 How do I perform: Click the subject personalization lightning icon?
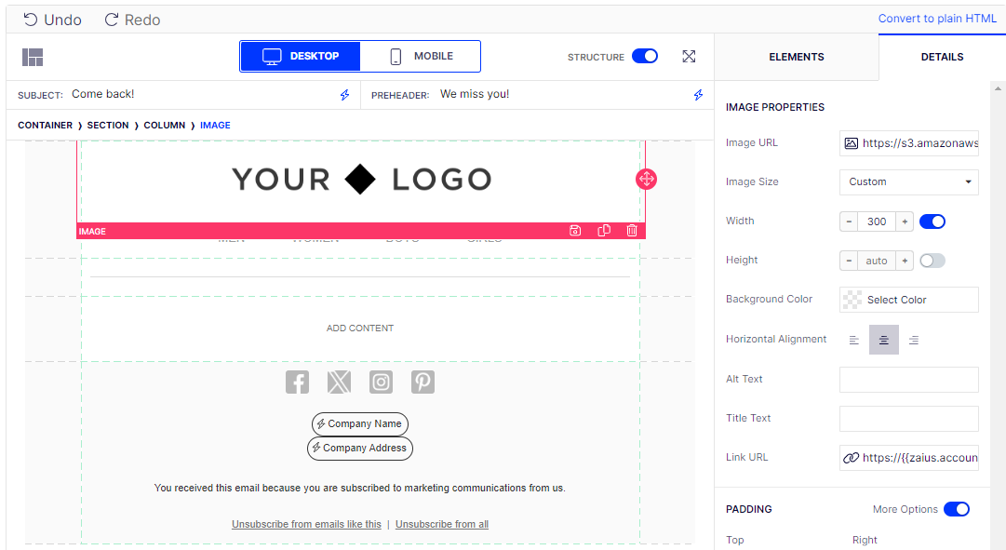click(344, 95)
